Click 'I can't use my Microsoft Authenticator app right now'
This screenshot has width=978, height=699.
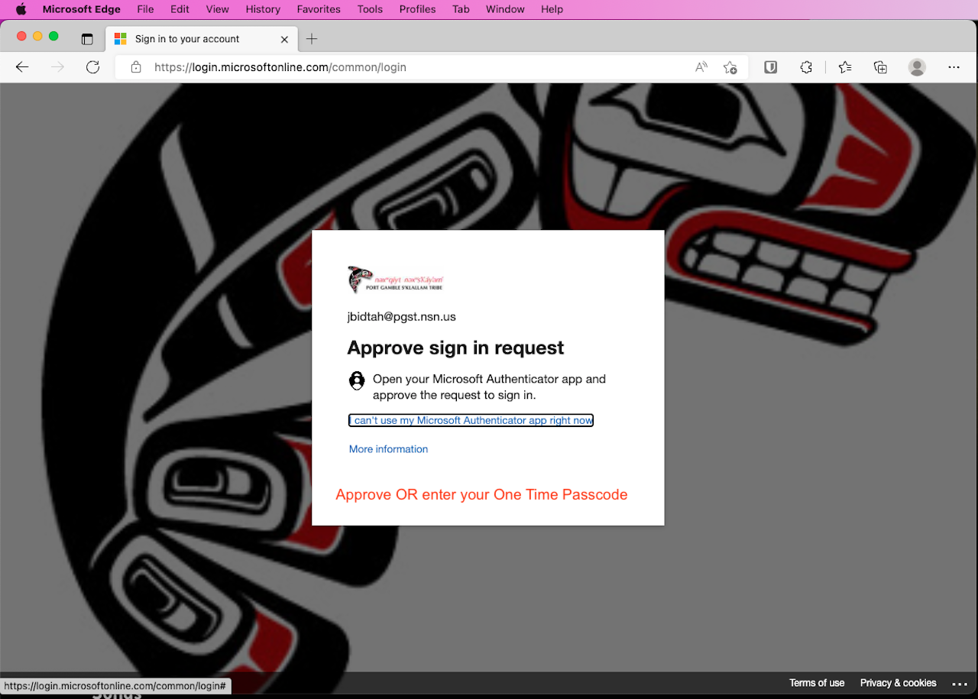tap(471, 420)
